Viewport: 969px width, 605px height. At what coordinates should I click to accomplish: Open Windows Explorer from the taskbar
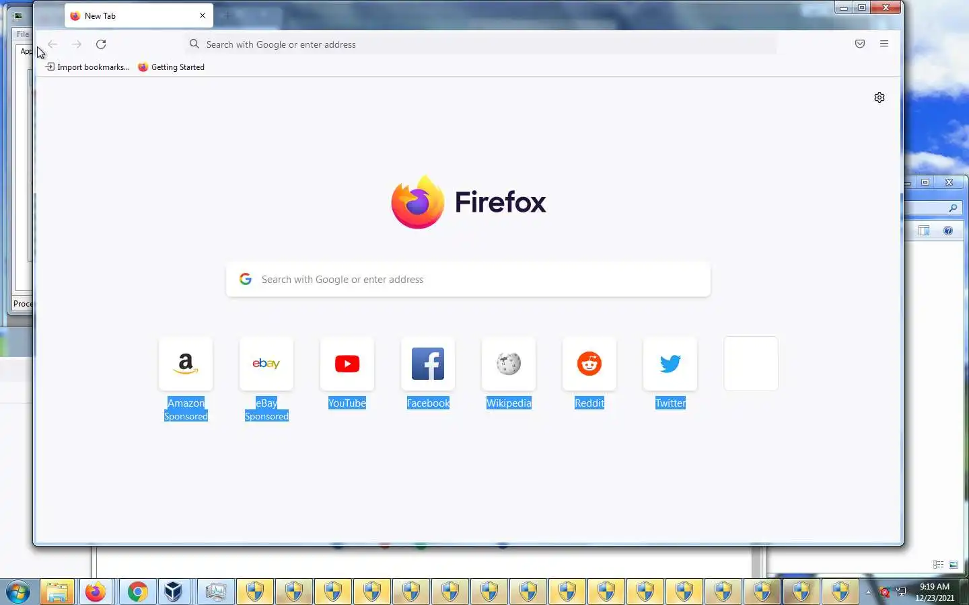[57, 592]
